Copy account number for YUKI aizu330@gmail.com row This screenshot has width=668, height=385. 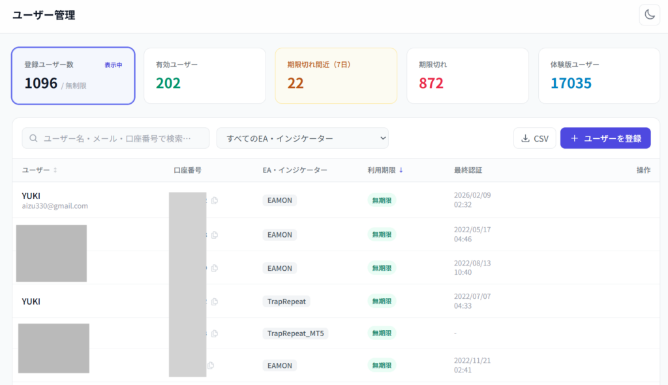tap(215, 200)
